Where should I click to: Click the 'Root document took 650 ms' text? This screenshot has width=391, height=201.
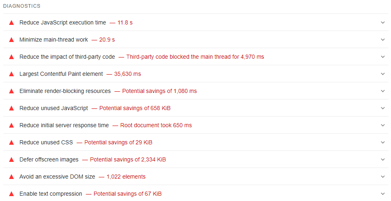(x=156, y=125)
